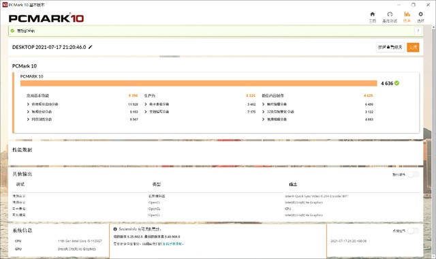The height and width of the screenshot is (259, 436).
Task: Click the SystemInfo info icon
Action: click(x=115, y=229)
